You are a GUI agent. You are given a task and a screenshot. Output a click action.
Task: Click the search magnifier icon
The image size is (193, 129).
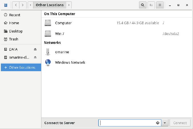coord(142,5)
